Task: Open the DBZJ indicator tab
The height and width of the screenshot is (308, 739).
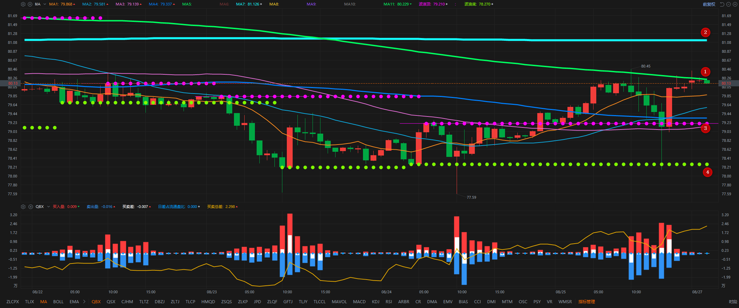Action: tap(160, 301)
